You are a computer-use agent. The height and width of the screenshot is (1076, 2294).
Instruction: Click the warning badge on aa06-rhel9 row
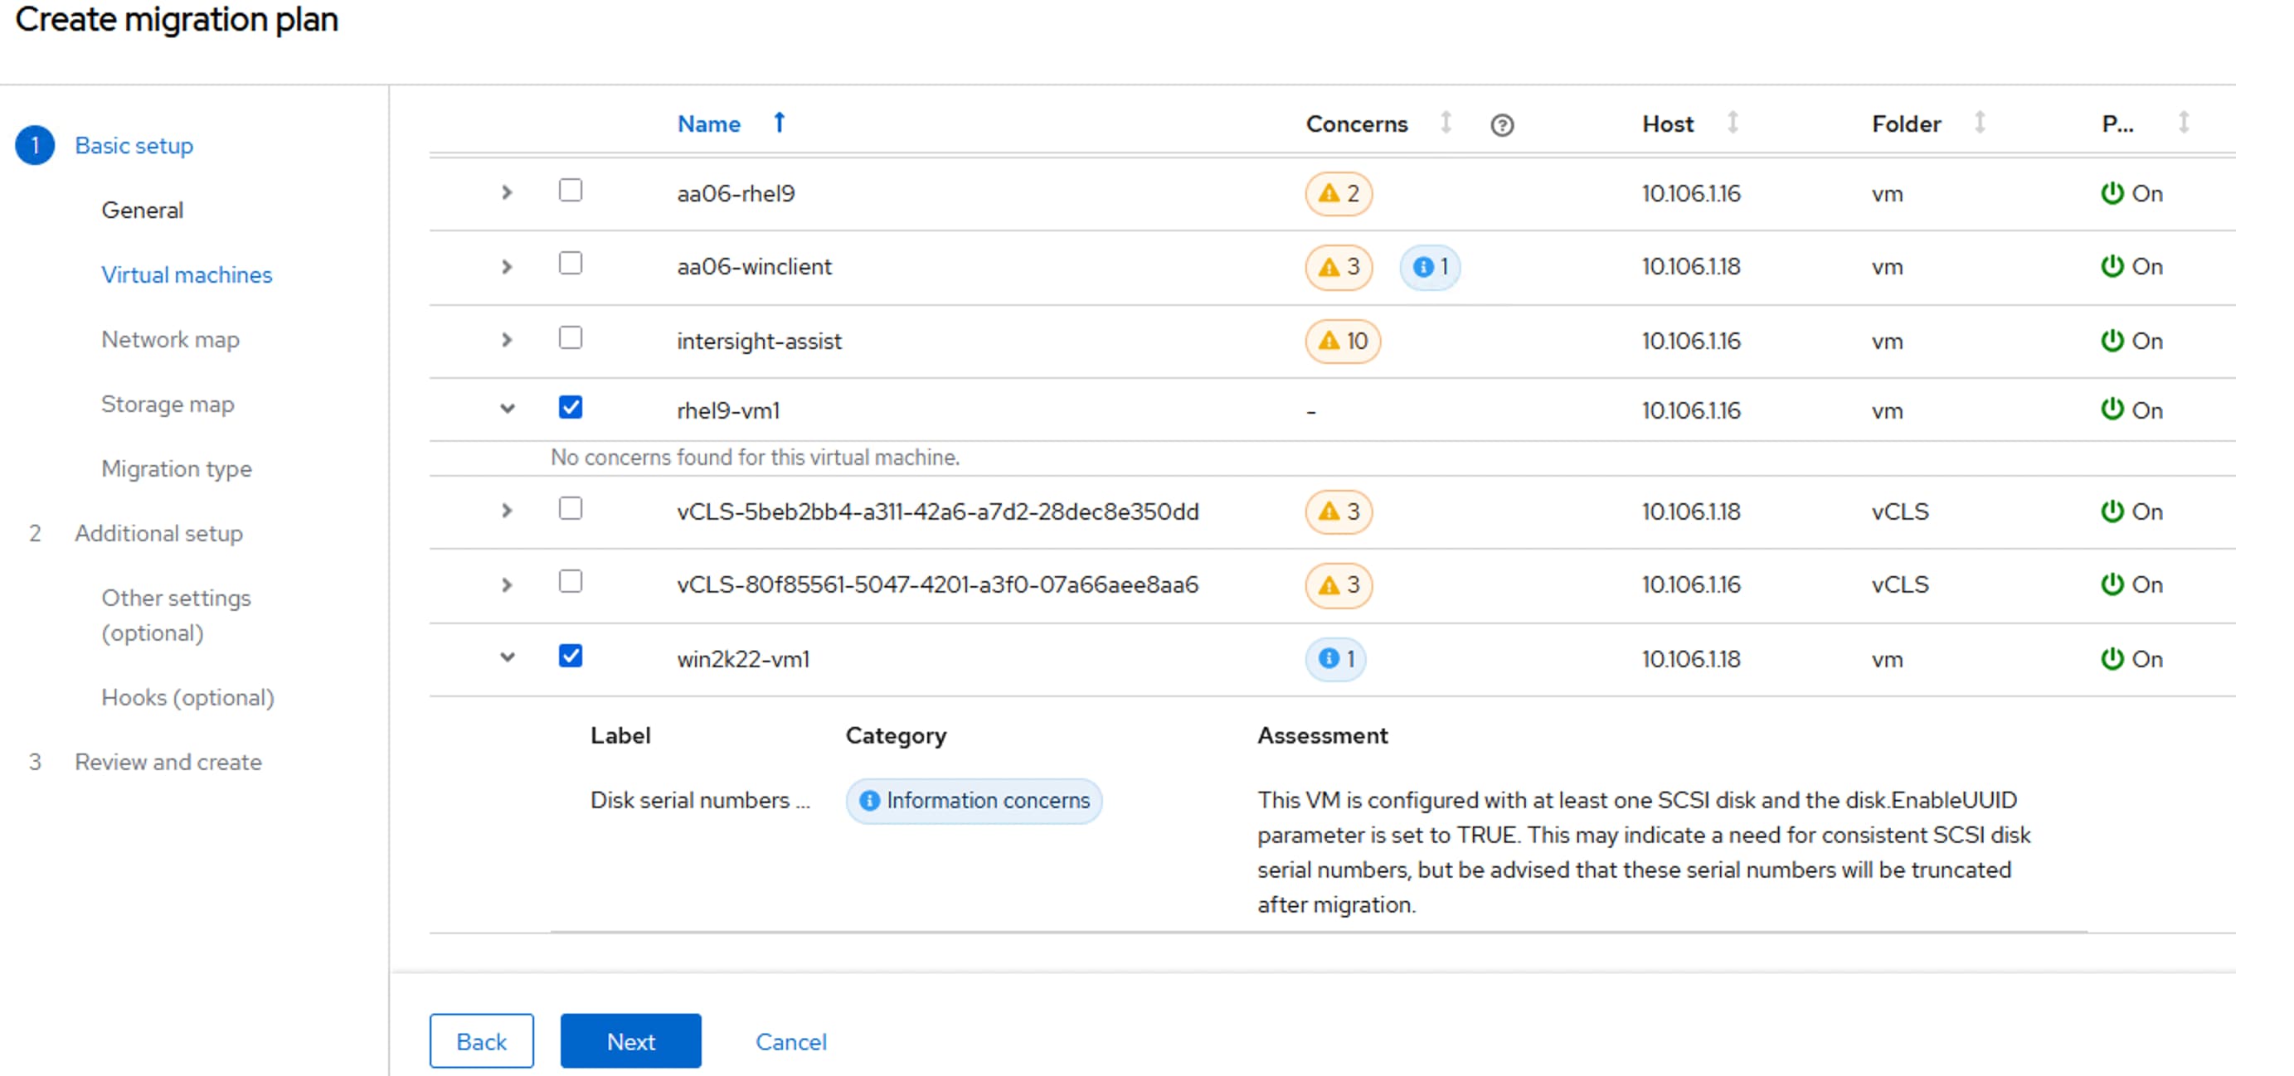1339,193
